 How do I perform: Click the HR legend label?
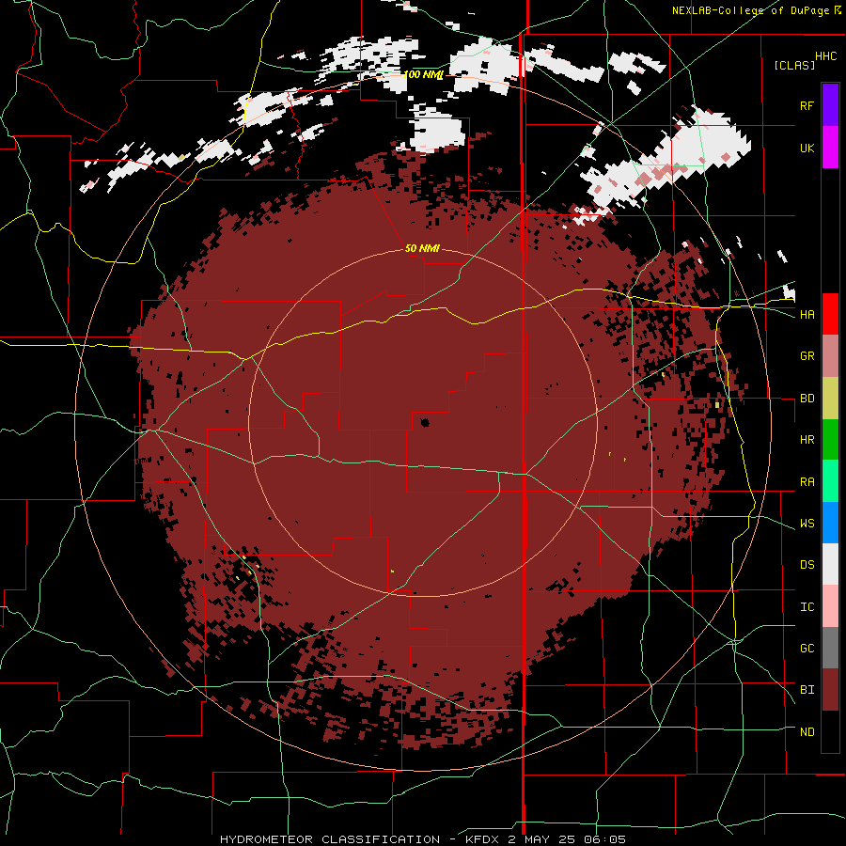pyautogui.click(x=807, y=440)
